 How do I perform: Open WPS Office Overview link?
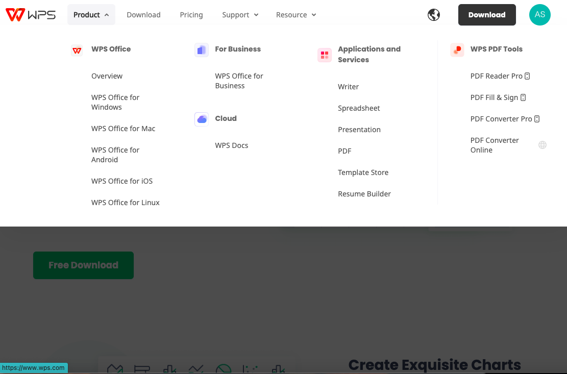[x=107, y=76]
